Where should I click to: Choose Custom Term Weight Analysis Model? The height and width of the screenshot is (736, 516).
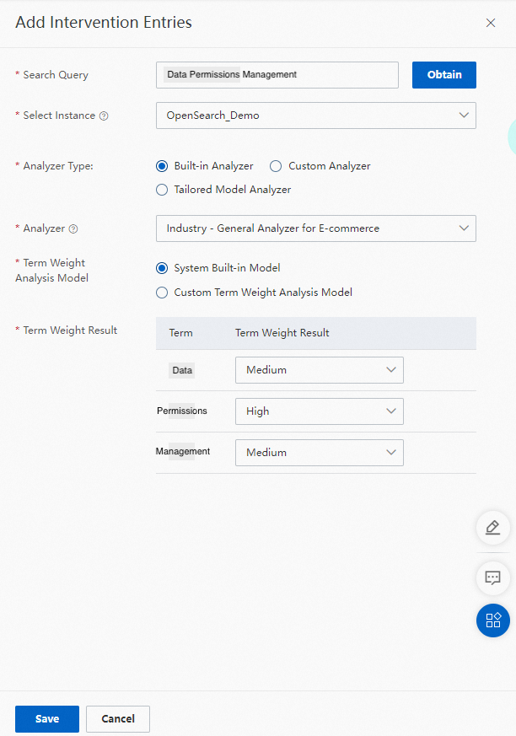[162, 293]
